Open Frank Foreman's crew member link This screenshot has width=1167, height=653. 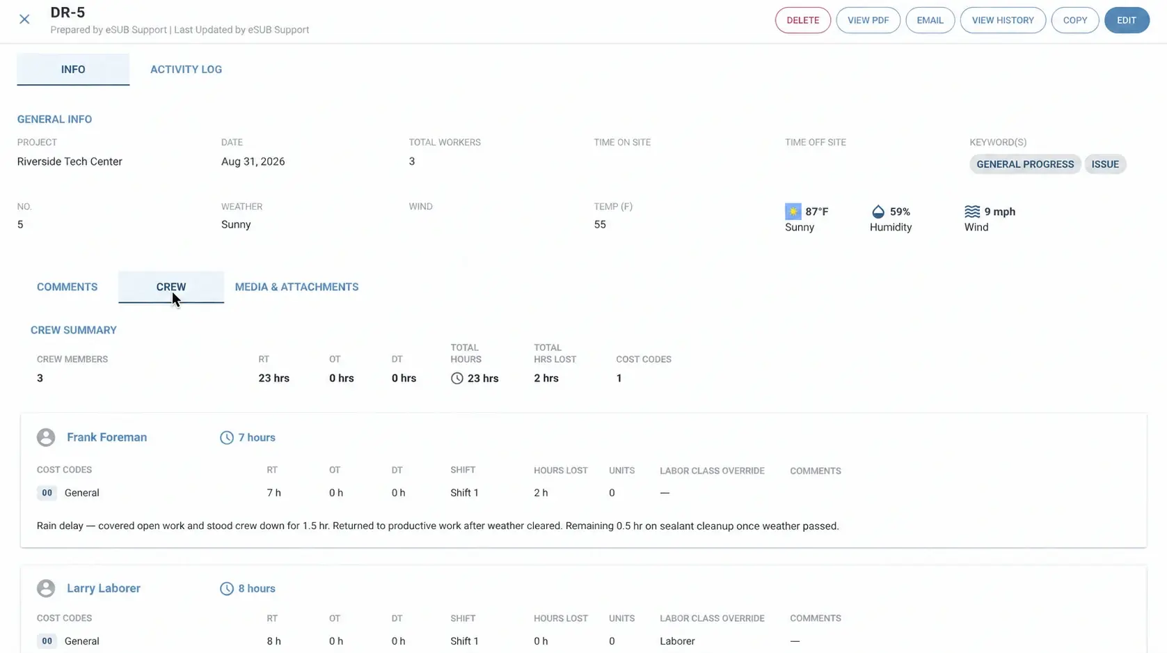point(107,437)
